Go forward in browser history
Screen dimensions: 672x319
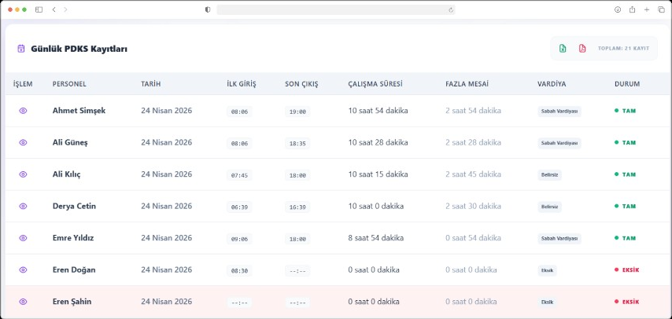[x=65, y=9]
